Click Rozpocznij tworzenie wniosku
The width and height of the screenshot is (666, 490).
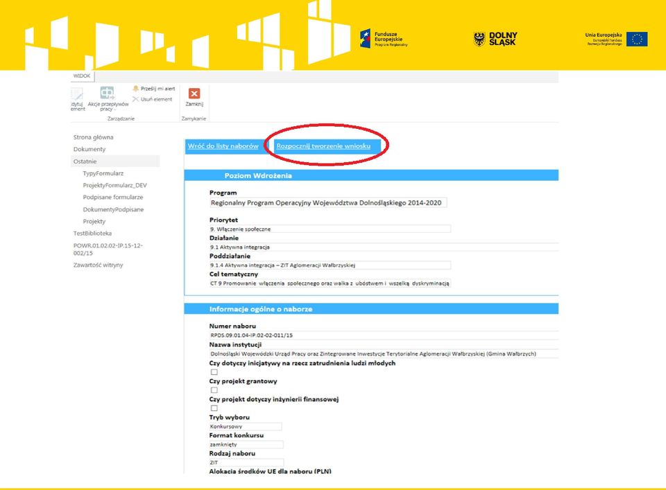pyautogui.click(x=323, y=146)
